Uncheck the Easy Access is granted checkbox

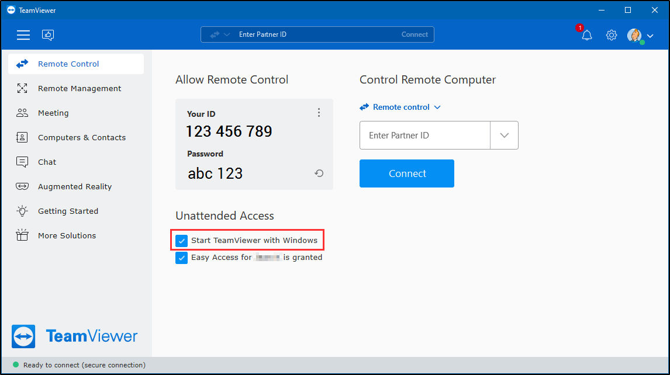click(182, 258)
